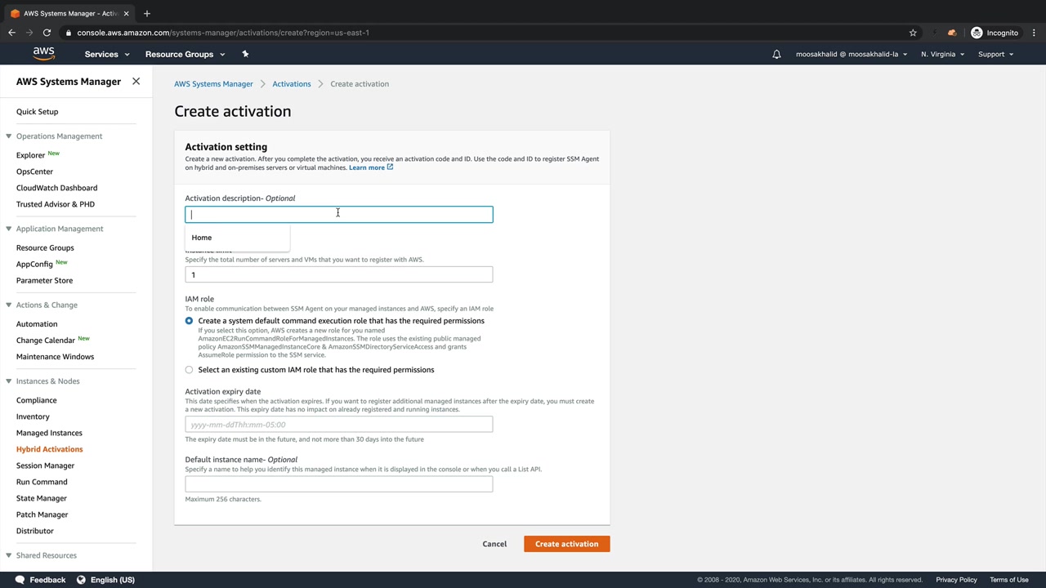Click the Feedback link in the footer

tap(47, 580)
